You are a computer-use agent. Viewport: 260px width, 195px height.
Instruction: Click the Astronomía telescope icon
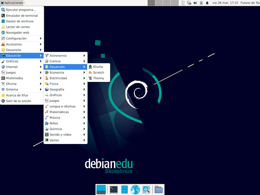47,56
